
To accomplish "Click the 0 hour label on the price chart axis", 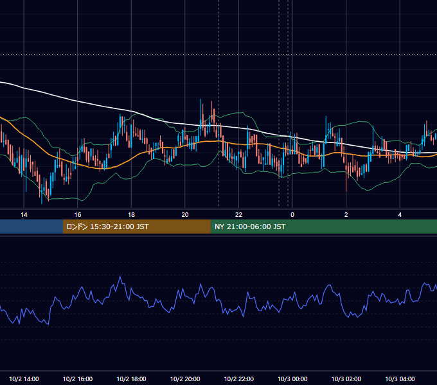I will click(x=292, y=215).
